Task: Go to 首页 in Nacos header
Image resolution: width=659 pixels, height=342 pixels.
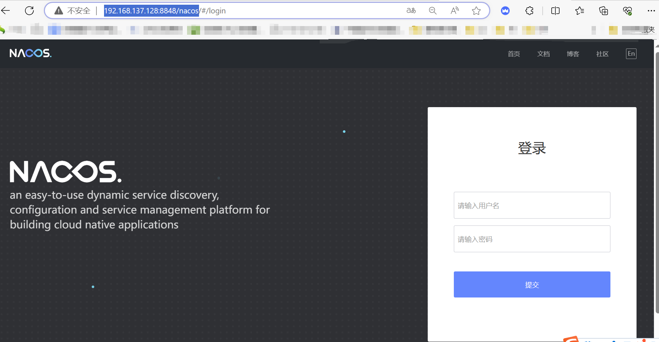Action: tap(514, 54)
